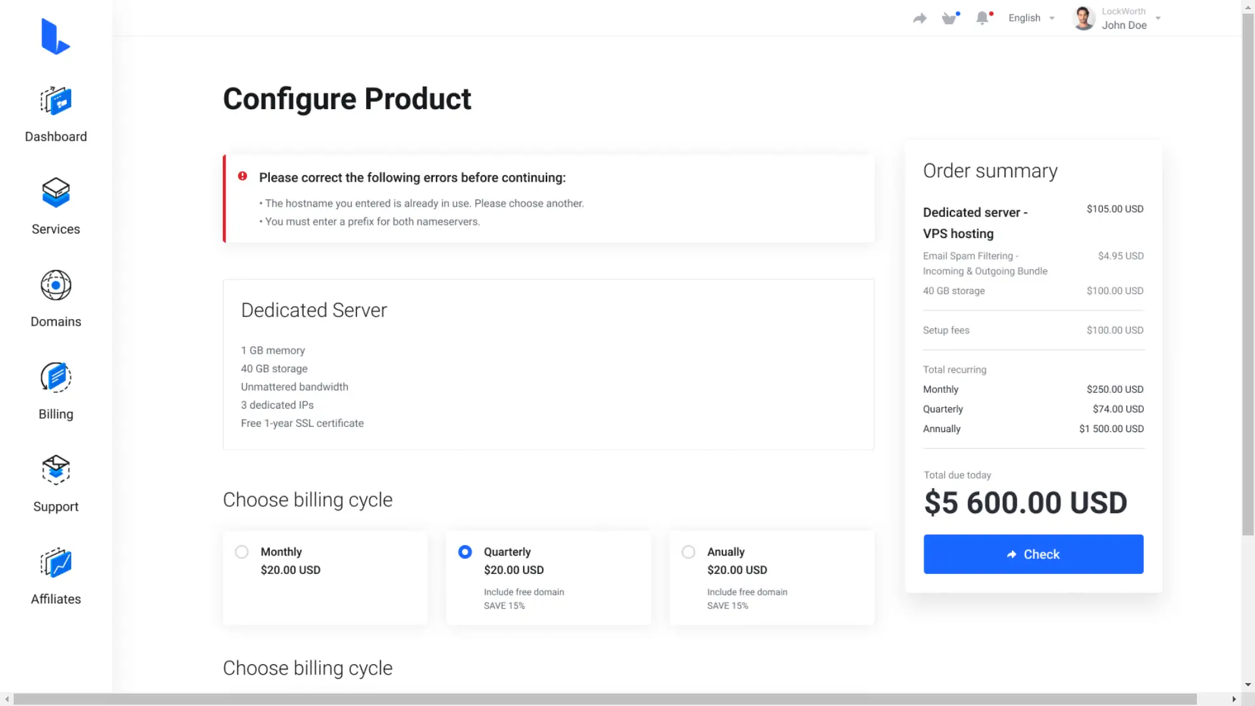Select the Quarterly billing cycle radio
The height and width of the screenshot is (706, 1255).
465,552
